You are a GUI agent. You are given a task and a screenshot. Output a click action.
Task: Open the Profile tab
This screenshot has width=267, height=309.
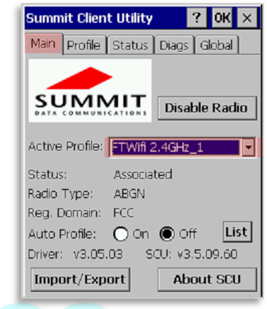(x=84, y=45)
